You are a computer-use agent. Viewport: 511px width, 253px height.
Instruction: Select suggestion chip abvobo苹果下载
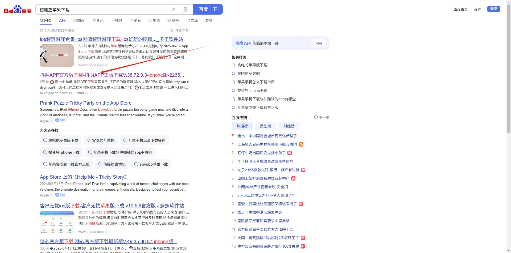click(151, 164)
